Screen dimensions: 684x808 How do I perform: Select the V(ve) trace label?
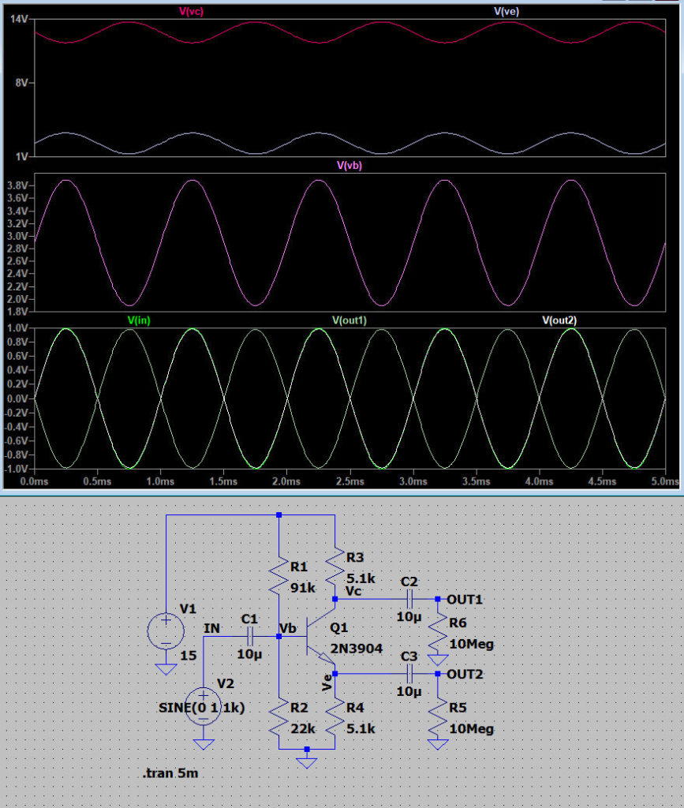506,11
